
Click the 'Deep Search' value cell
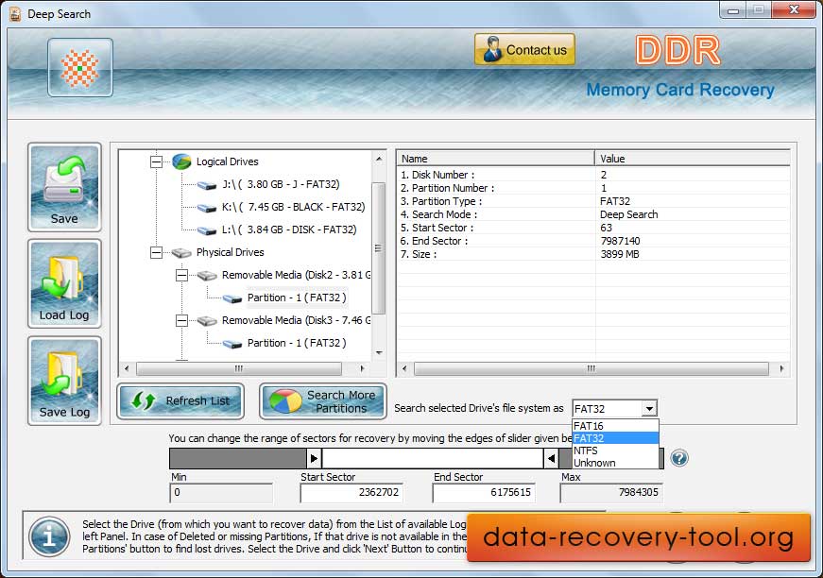pos(628,214)
